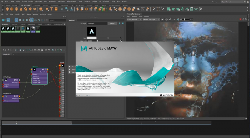Viewport: 250px width, 138px height.
Task: Click the checkerboard map button beside Input Min
Action: pyautogui.click(x=121, y=41)
